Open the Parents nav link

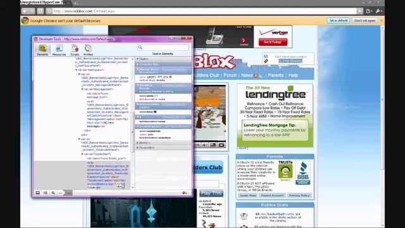pyautogui.click(x=276, y=75)
